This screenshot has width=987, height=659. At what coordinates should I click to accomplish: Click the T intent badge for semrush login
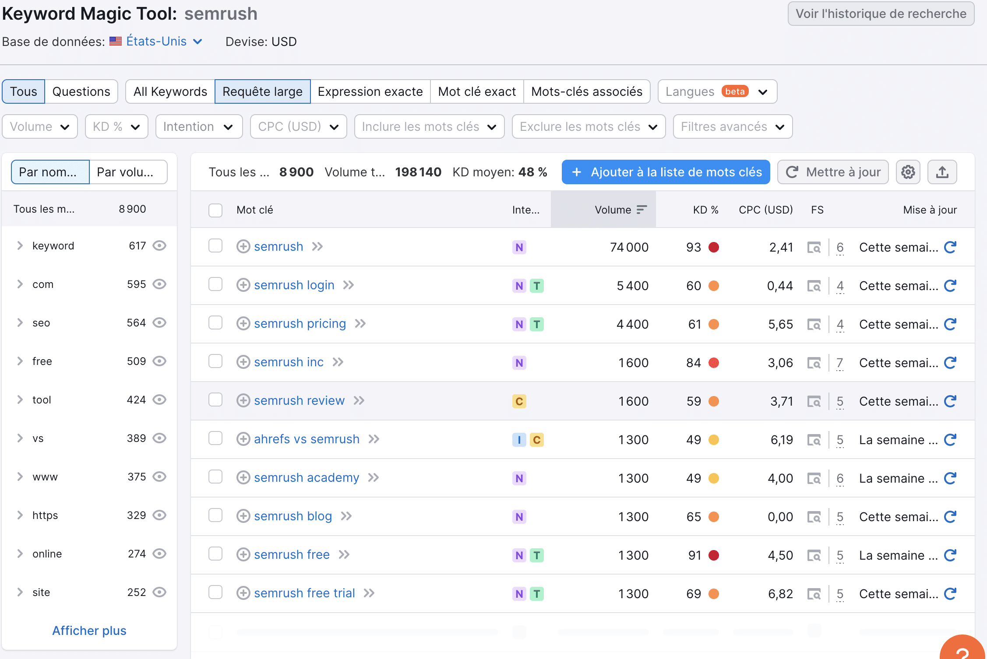click(537, 286)
